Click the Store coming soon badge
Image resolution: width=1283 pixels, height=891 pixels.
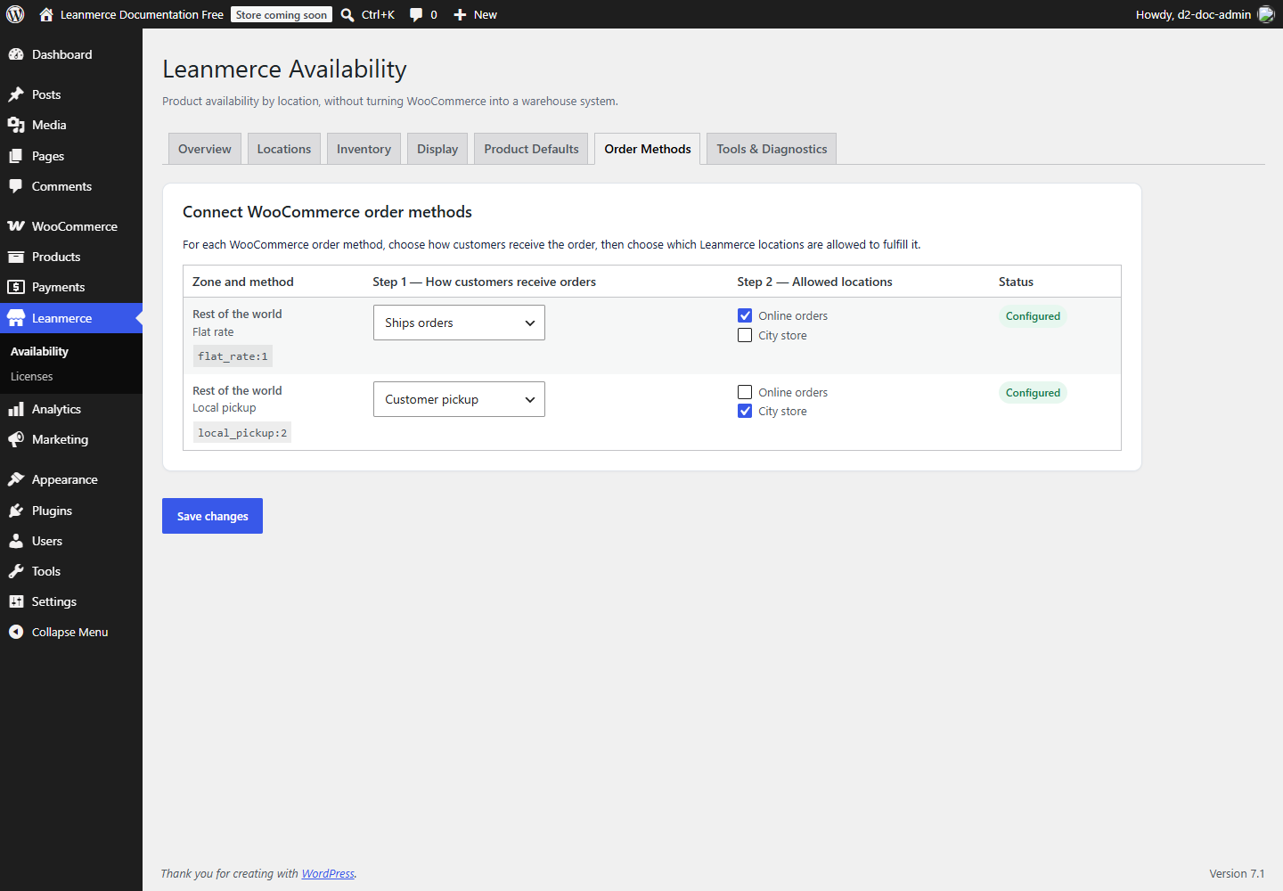click(x=282, y=14)
